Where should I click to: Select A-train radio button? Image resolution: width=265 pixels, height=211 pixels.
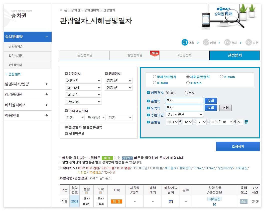188,83
